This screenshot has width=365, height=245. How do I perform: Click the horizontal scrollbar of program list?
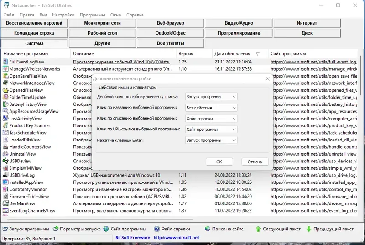coord(100,219)
